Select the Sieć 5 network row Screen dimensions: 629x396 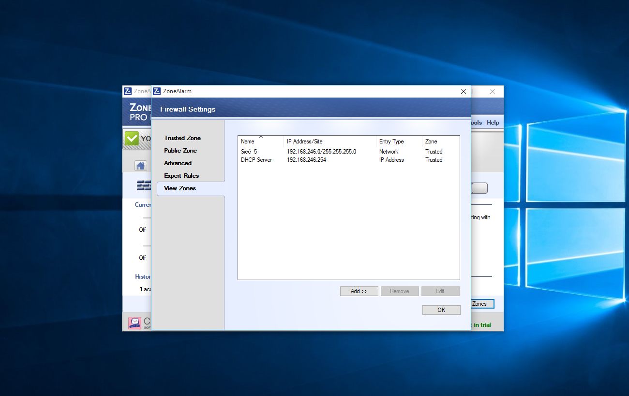348,152
